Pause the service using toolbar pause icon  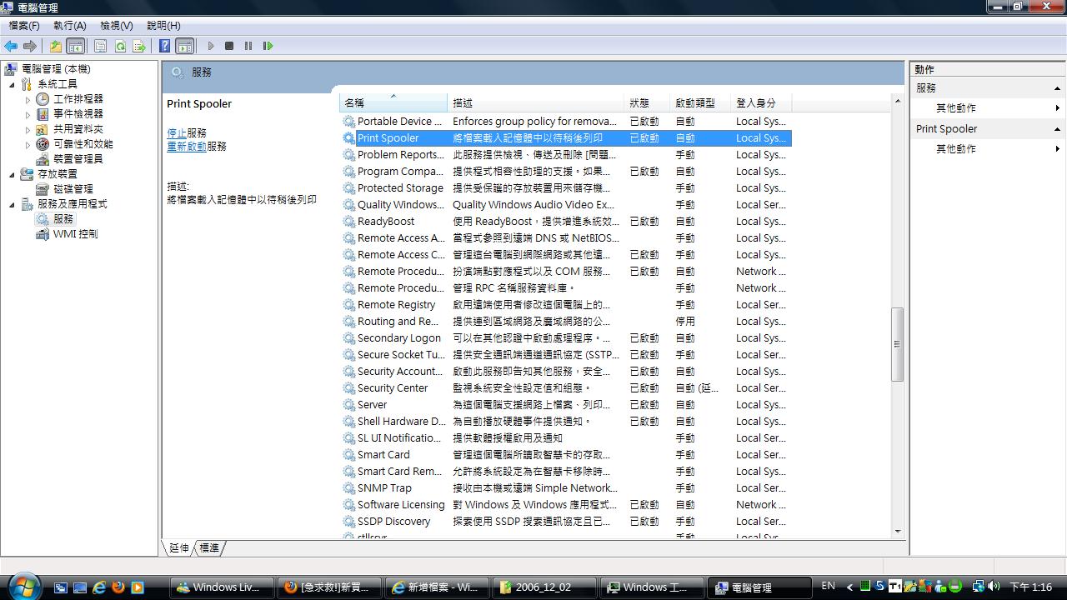(248, 47)
